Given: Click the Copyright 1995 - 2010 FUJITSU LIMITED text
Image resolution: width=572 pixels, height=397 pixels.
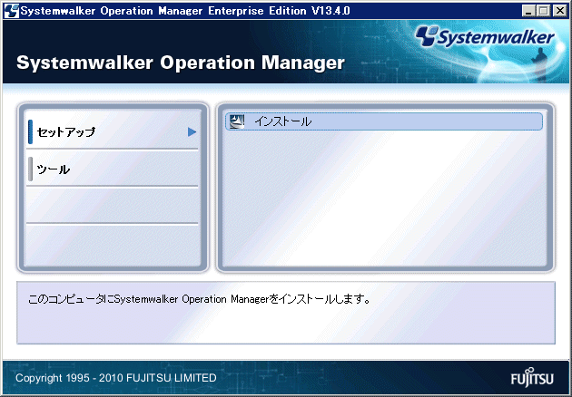Looking at the screenshot, I should pos(116,378).
